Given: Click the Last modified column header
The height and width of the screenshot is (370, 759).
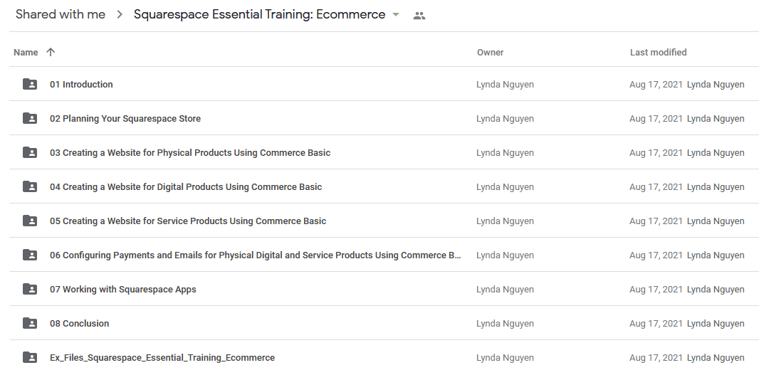Looking at the screenshot, I should [x=659, y=52].
